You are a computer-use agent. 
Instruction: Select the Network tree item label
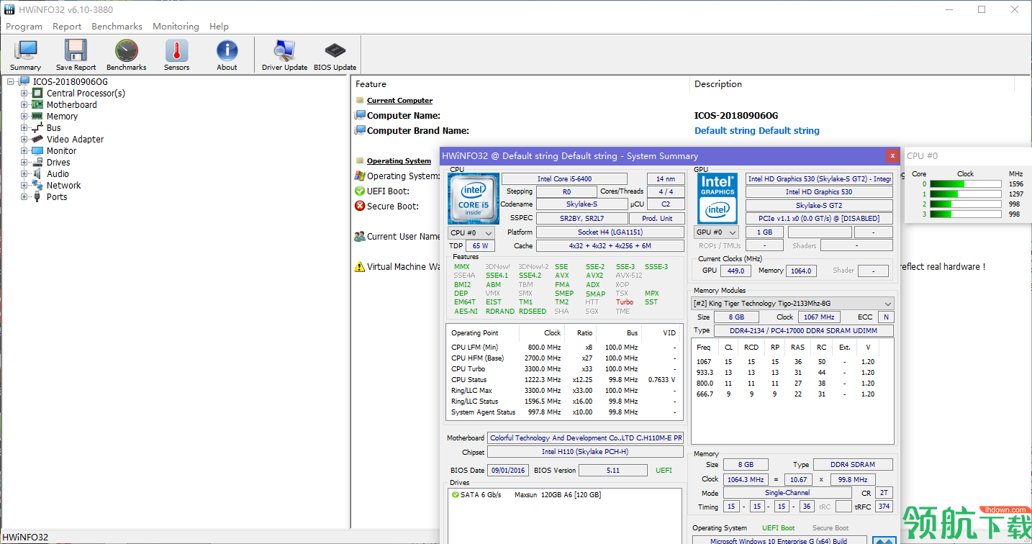[x=63, y=185]
